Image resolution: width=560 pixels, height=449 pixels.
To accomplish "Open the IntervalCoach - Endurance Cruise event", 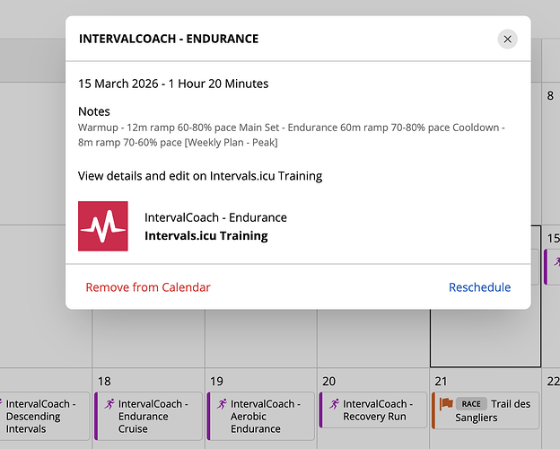I will 148,416.
